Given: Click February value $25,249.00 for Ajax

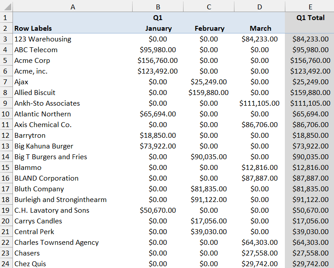Looking at the screenshot, I should tap(209, 82).
